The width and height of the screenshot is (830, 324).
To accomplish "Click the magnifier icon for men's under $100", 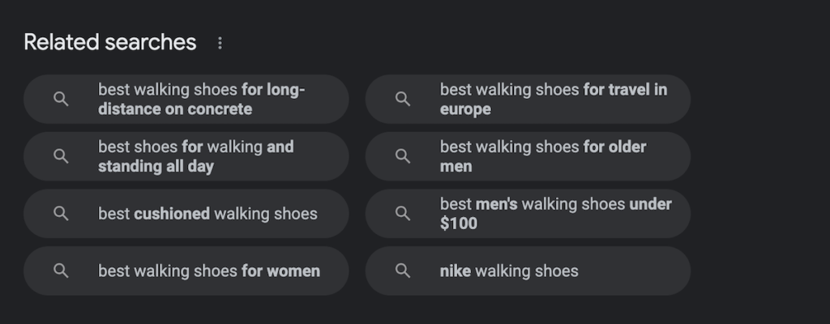I will 404,213.
